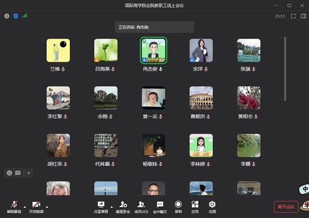Screen dimensions: 309x218
Task: Collapse the reaction bar arrow
Action: tap(28, 173)
